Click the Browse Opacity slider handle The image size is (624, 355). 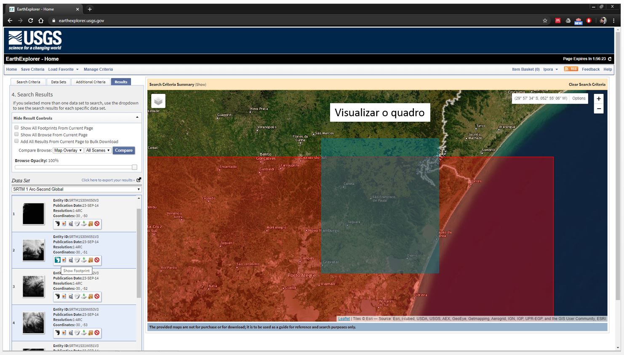pos(134,167)
